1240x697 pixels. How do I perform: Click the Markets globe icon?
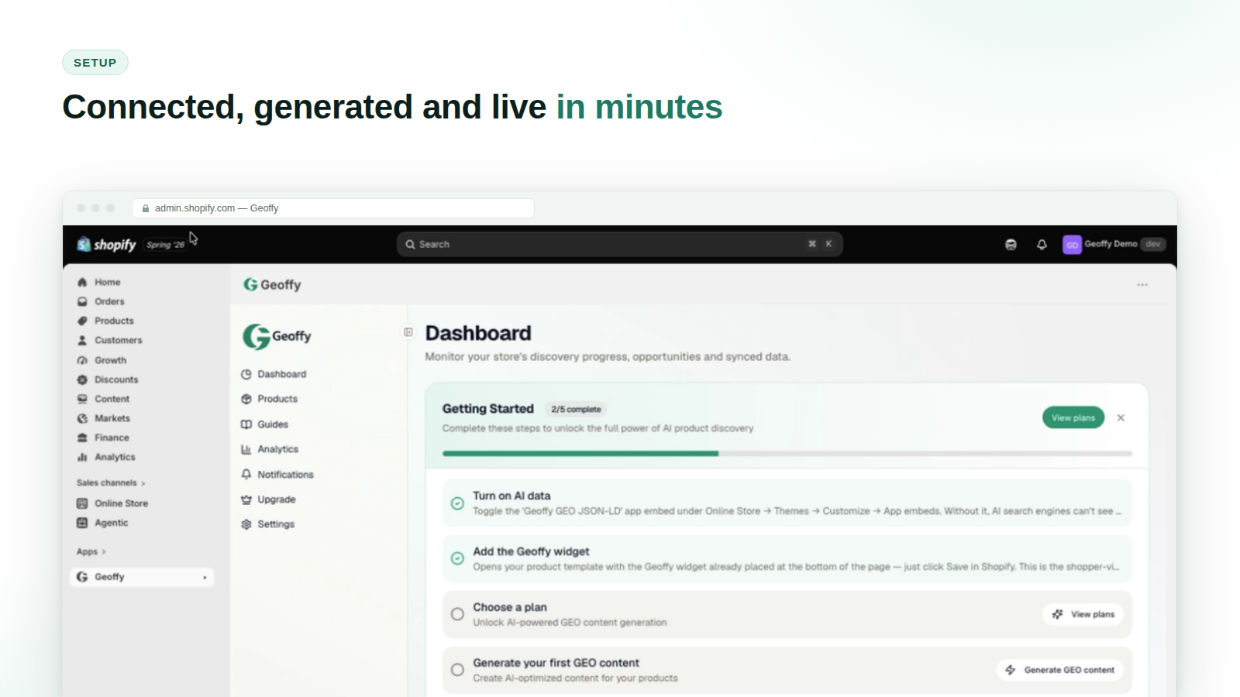pos(82,418)
